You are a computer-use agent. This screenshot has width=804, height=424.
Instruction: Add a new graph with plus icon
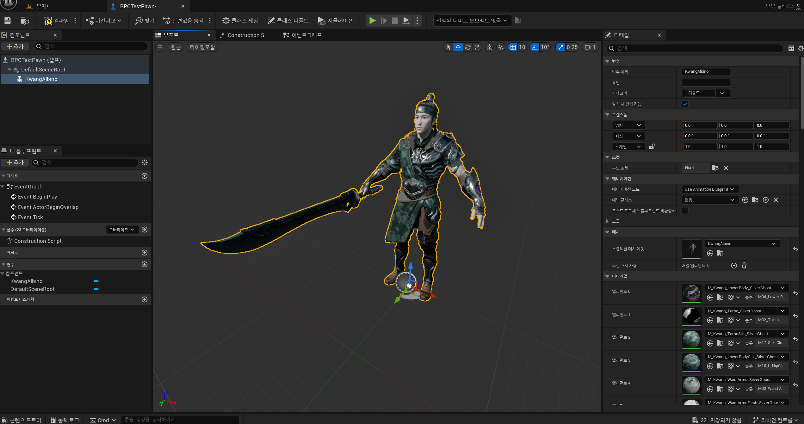pos(145,176)
